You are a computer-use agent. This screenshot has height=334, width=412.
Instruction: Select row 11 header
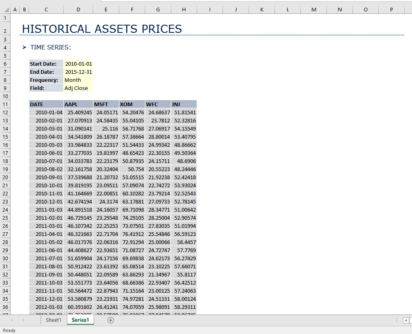point(5,104)
